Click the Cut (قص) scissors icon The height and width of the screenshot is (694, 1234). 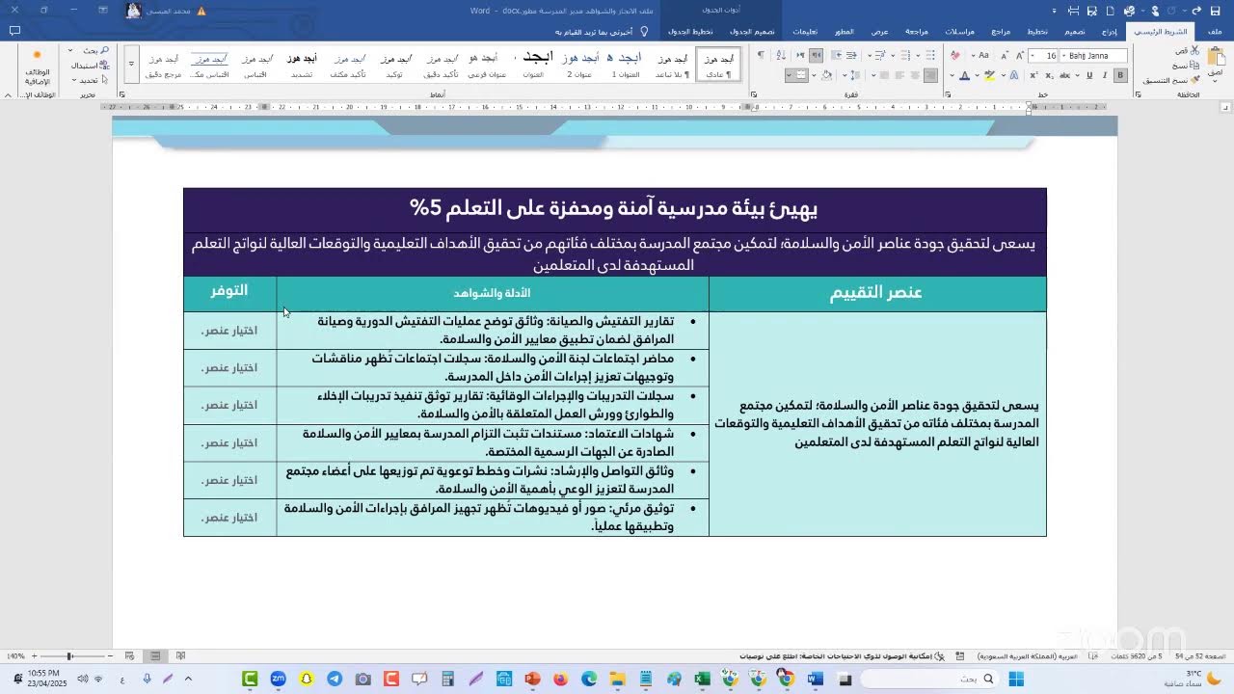[x=1194, y=50]
